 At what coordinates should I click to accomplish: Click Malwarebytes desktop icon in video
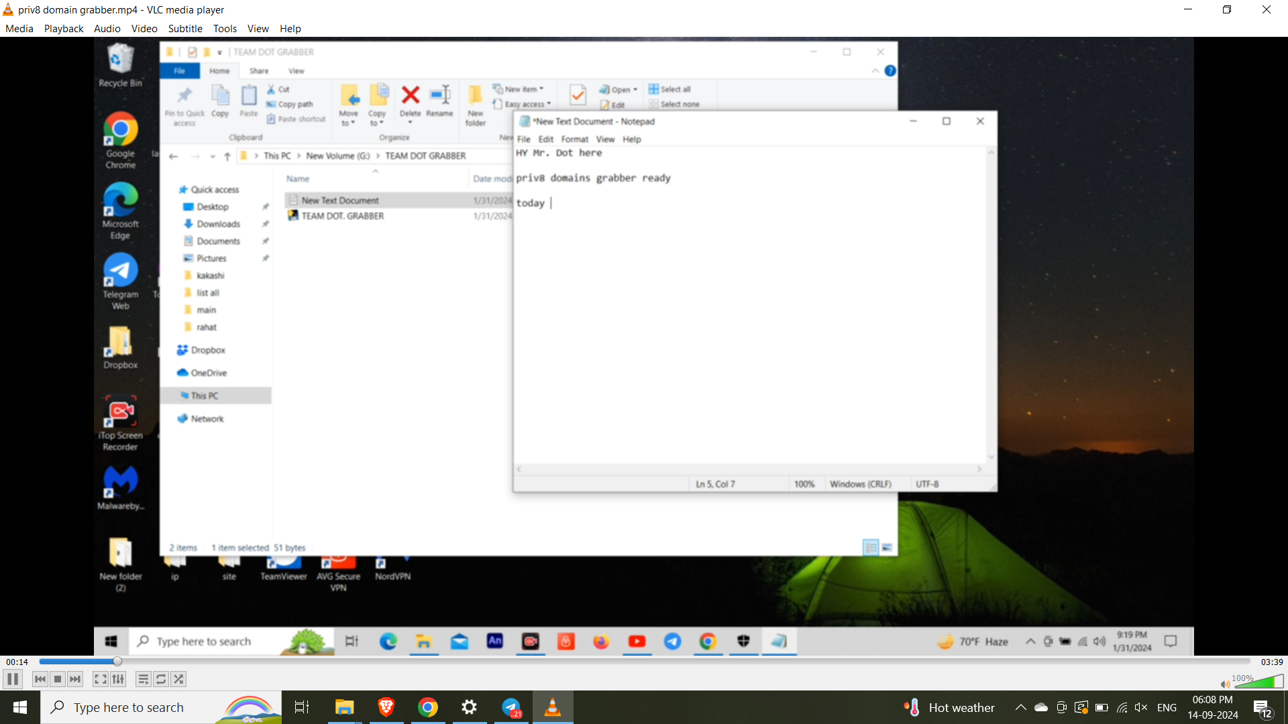tap(120, 488)
